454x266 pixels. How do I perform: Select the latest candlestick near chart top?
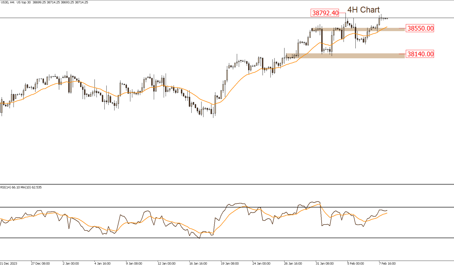(387, 19)
